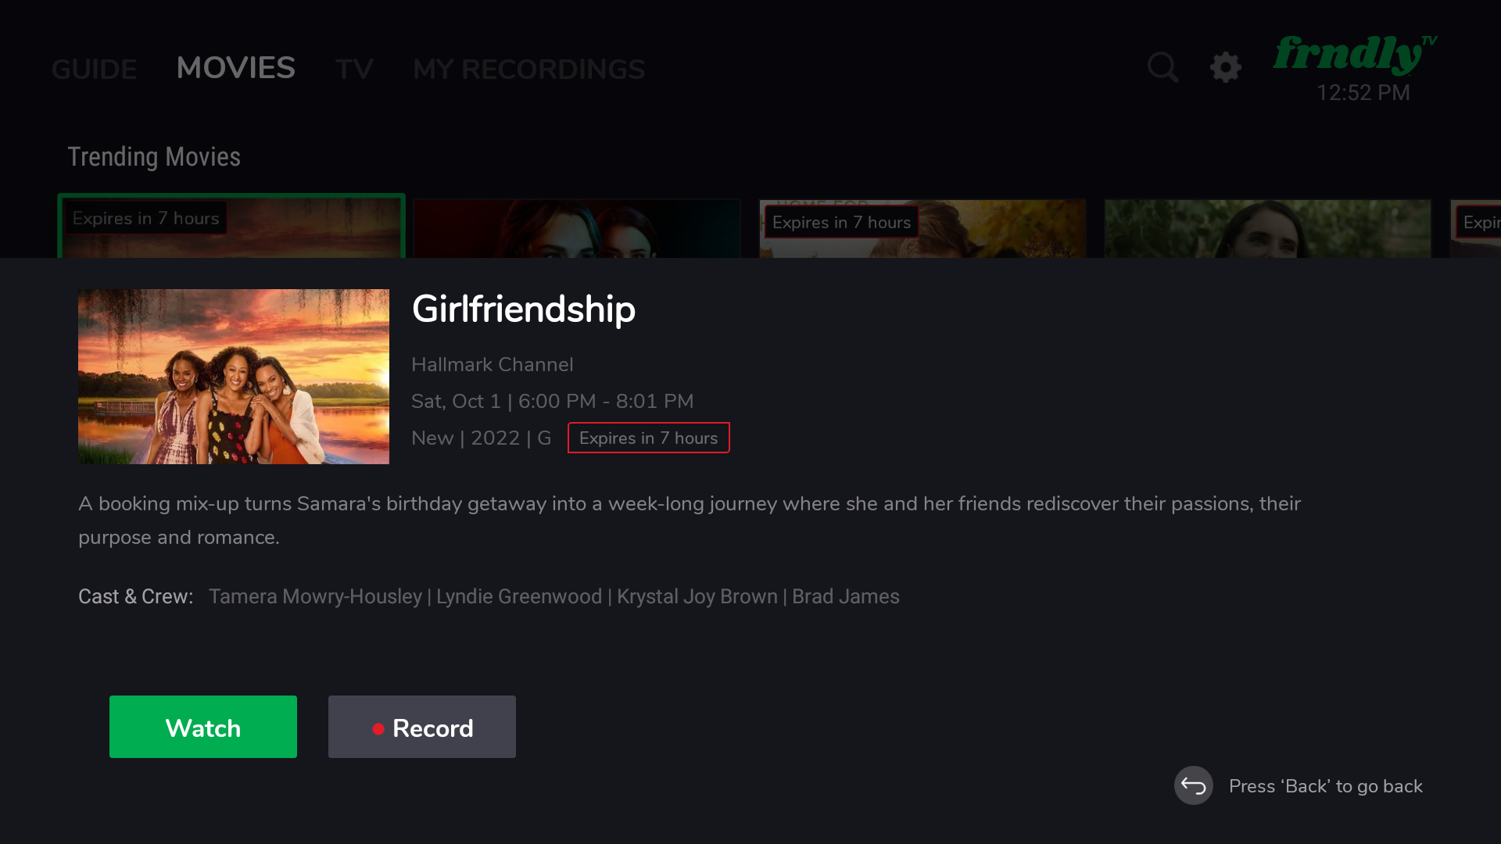Open the settings gear icon

pos(1225,67)
